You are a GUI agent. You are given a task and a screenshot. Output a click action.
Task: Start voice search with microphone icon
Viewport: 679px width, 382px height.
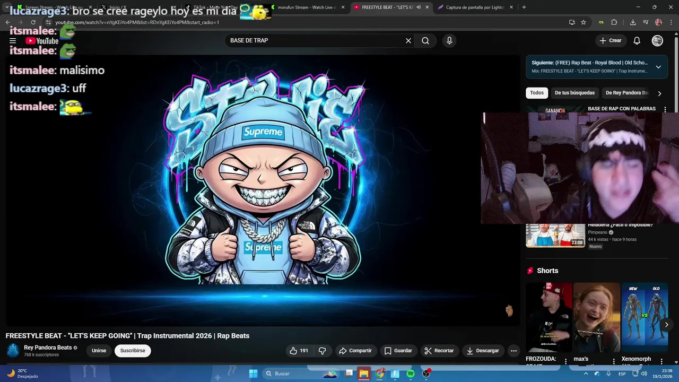pyautogui.click(x=449, y=41)
